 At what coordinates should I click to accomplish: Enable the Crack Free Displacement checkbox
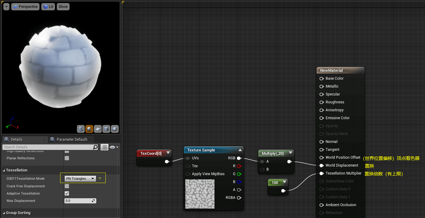(x=67, y=186)
